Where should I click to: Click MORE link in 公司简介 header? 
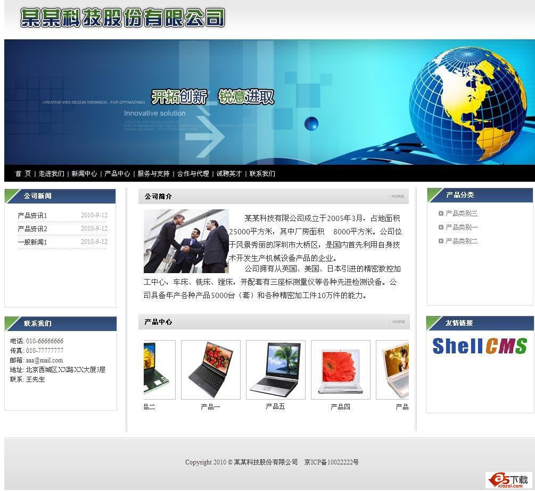tap(397, 197)
